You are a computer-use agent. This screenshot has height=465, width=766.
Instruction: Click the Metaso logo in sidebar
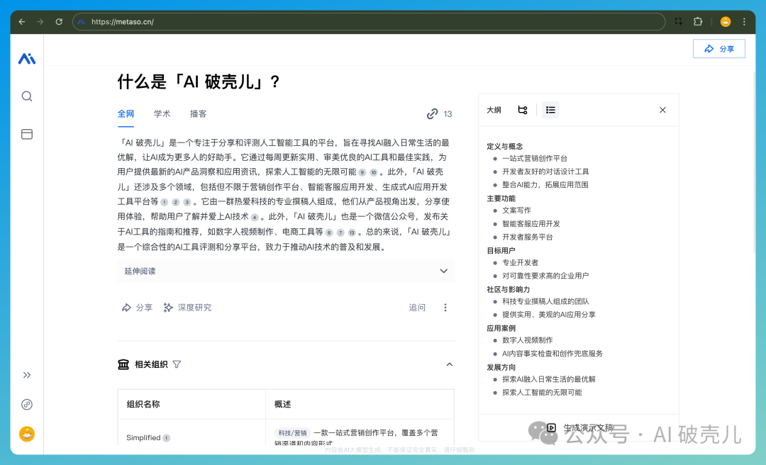pyautogui.click(x=27, y=59)
